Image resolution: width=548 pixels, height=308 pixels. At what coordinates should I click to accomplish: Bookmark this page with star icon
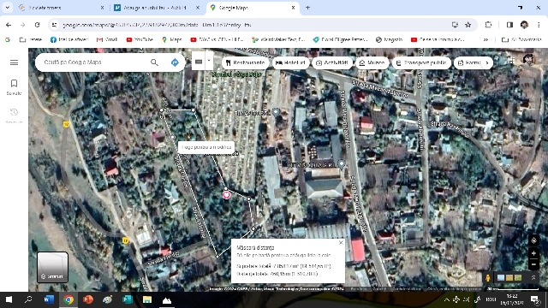[468, 25]
